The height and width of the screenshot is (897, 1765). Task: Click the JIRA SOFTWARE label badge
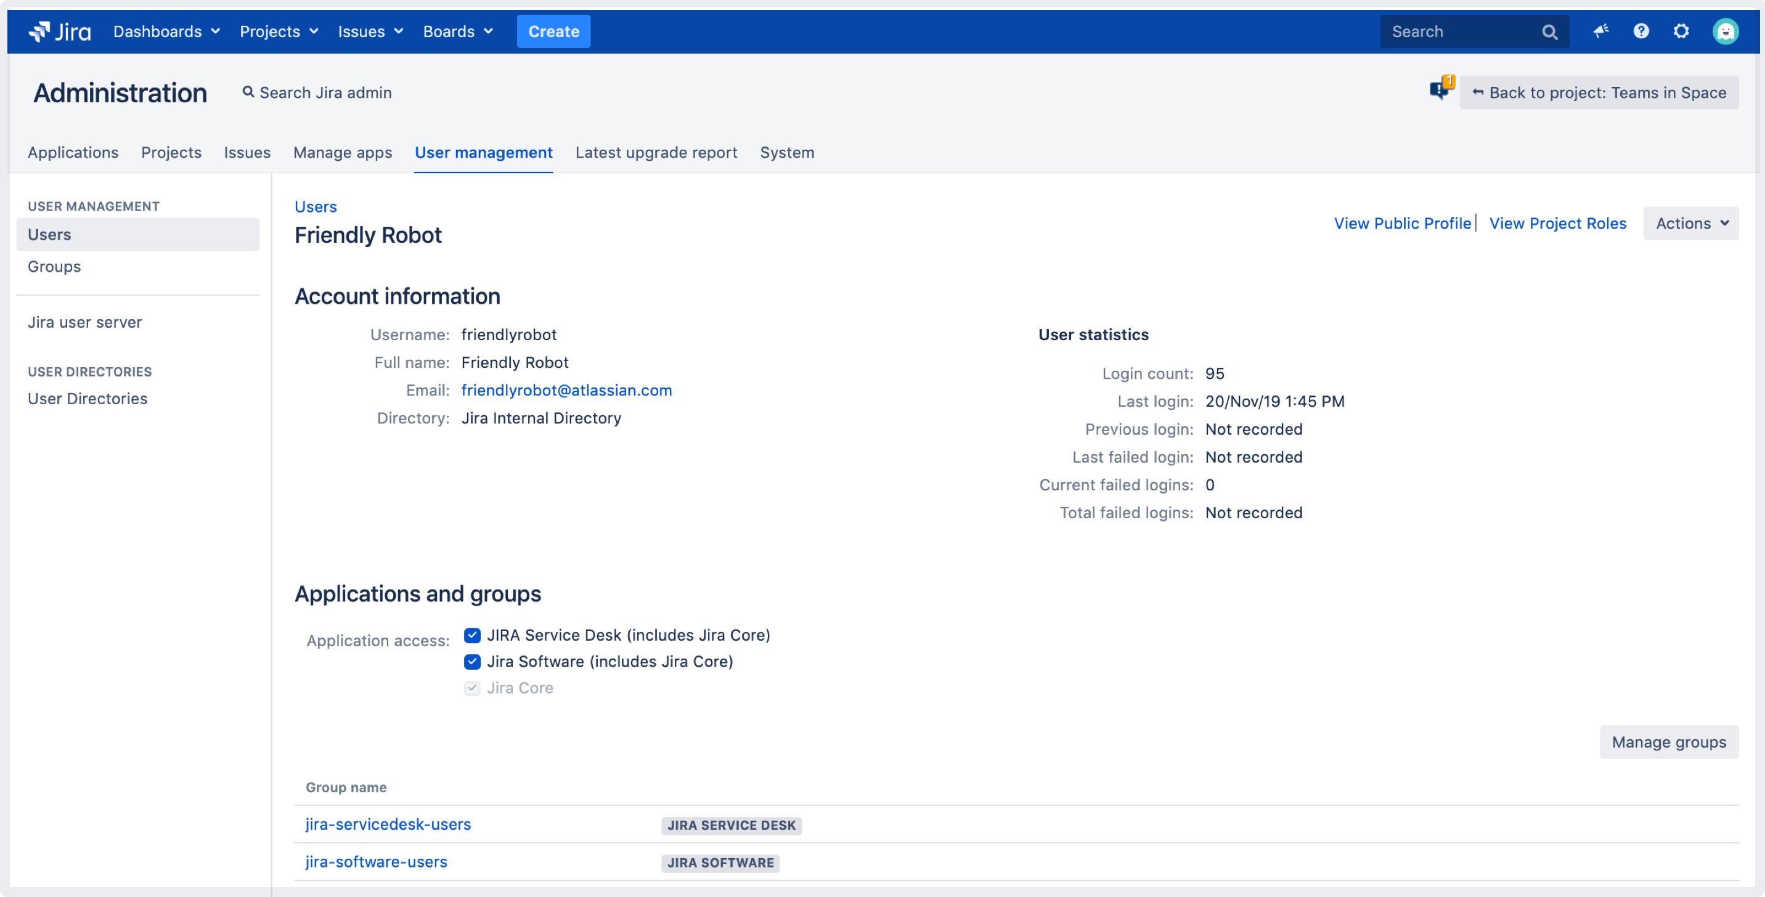click(720, 862)
